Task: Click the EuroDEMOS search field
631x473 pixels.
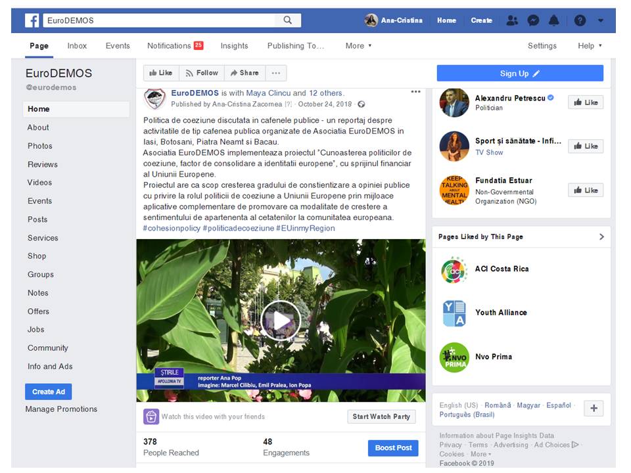Action: [x=159, y=20]
